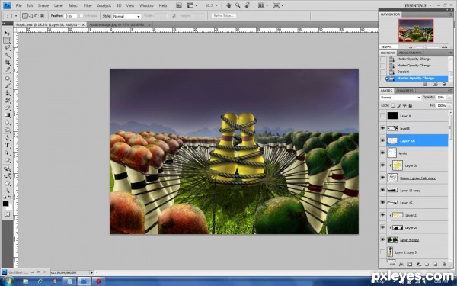Viewport: 457px width, 286px height.
Task: Select the Shape tool in the toolbox
Action: tap(7, 160)
